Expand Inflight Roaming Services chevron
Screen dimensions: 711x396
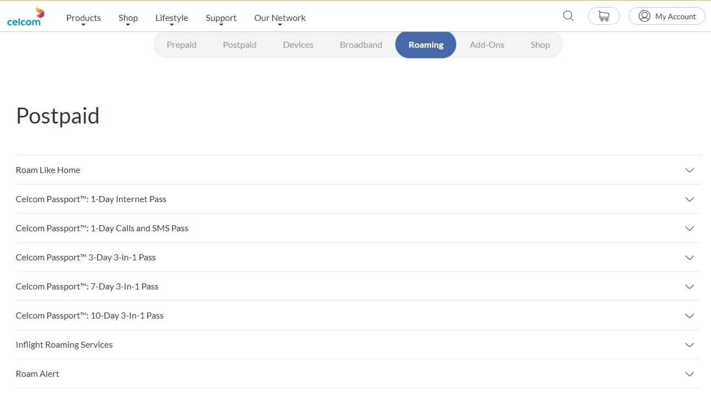[690, 345]
